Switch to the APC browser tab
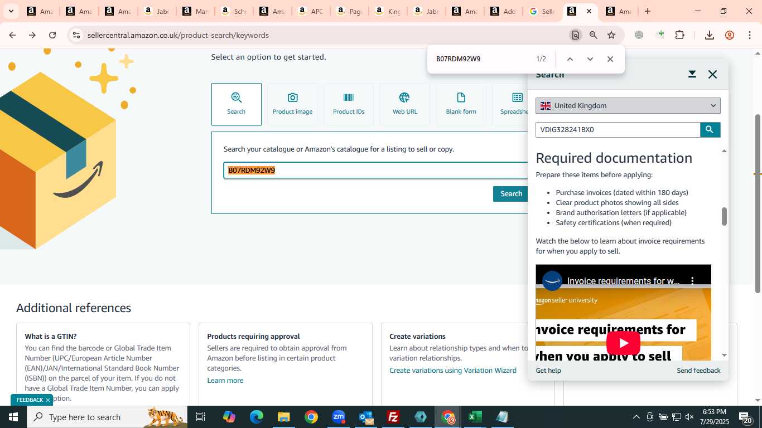 [310, 11]
